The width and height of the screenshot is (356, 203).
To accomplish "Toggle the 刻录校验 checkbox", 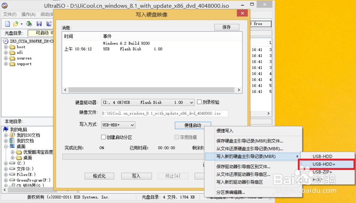I will click(x=199, y=102).
